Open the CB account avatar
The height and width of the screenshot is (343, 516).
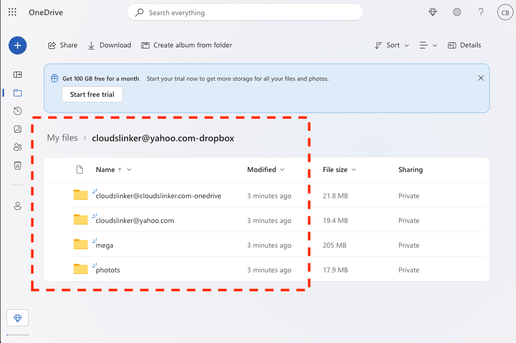pyautogui.click(x=505, y=13)
